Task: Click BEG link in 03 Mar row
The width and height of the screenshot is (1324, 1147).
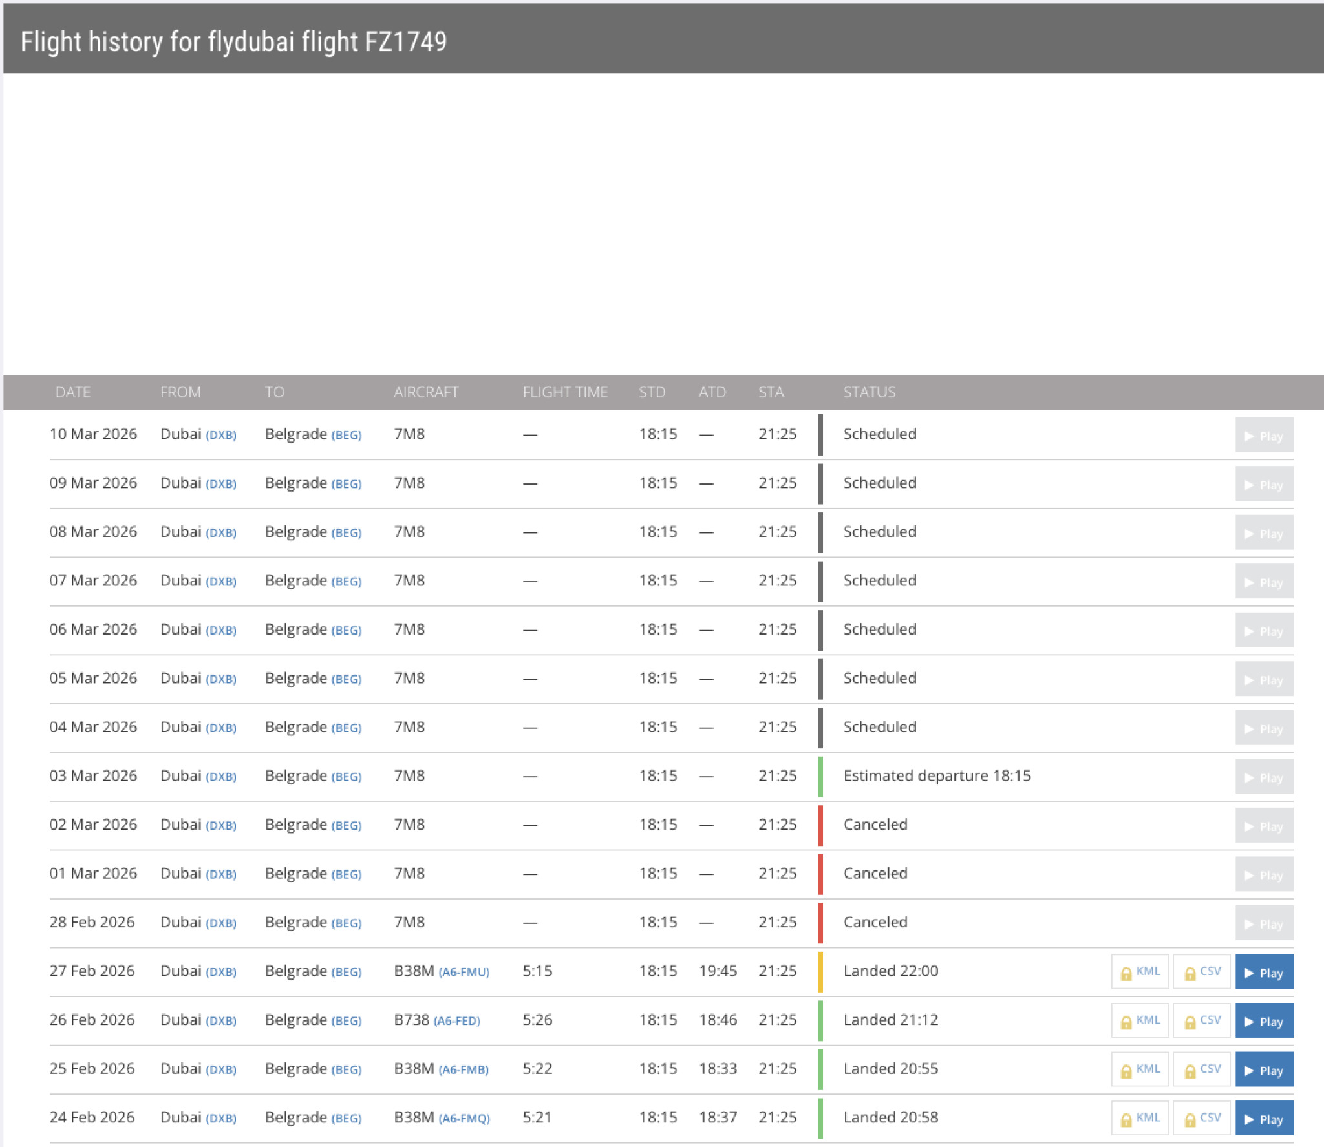Action: pos(347,777)
